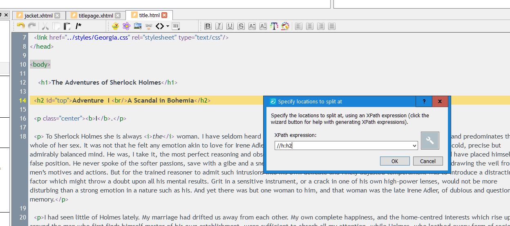Cancel the split locations dialog

coord(428,161)
